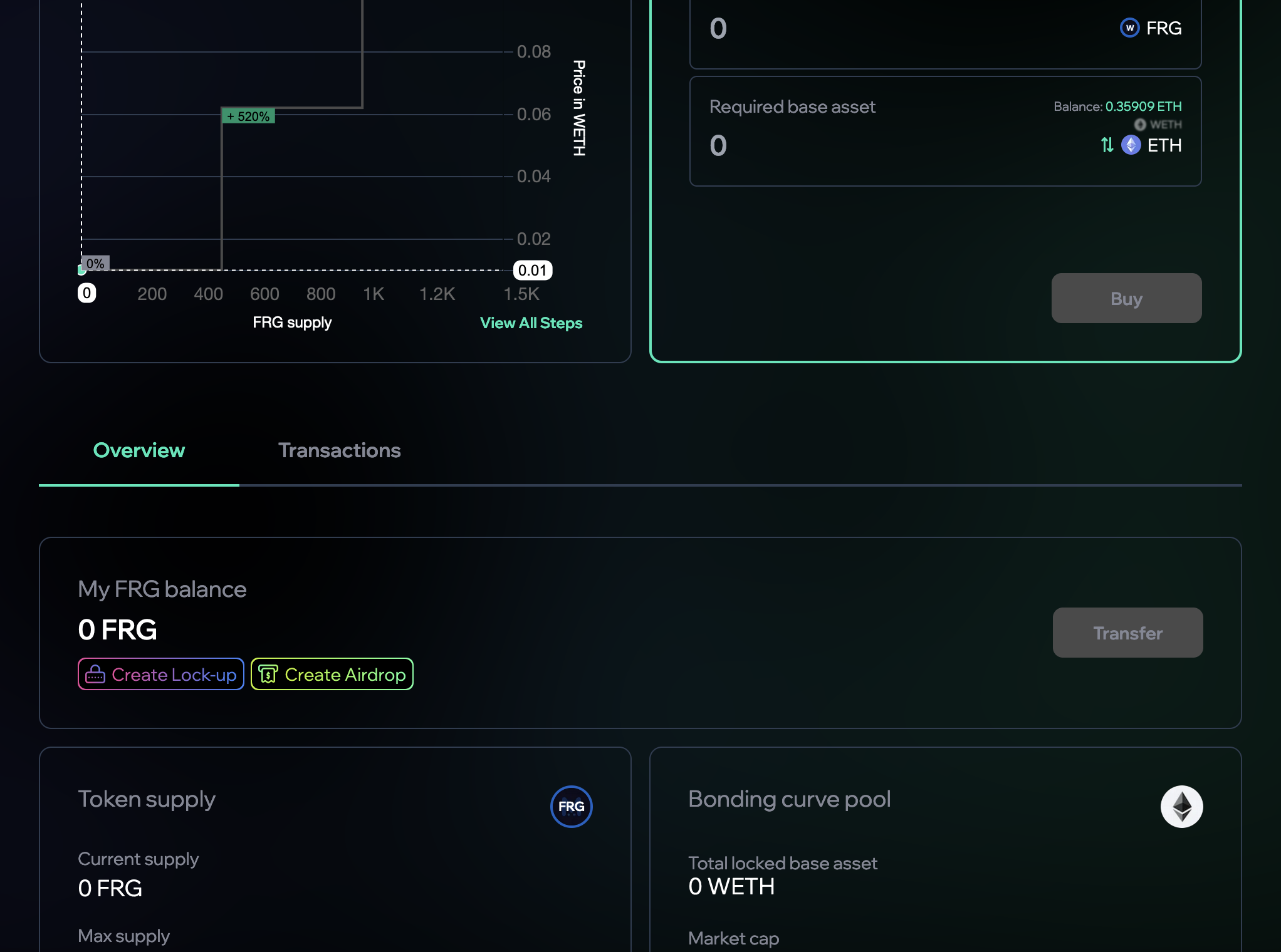This screenshot has height=952, width=1281.
Task: Open the Transactions tab
Action: (x=340, y=450)
